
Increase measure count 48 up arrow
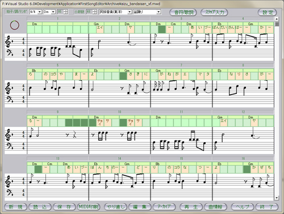94,11
